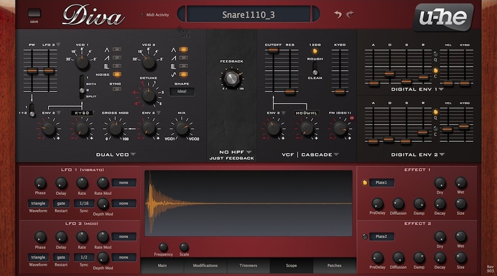Open the Modifications tab
Screen dimensions: 497x276
click(x=205, y=266)
